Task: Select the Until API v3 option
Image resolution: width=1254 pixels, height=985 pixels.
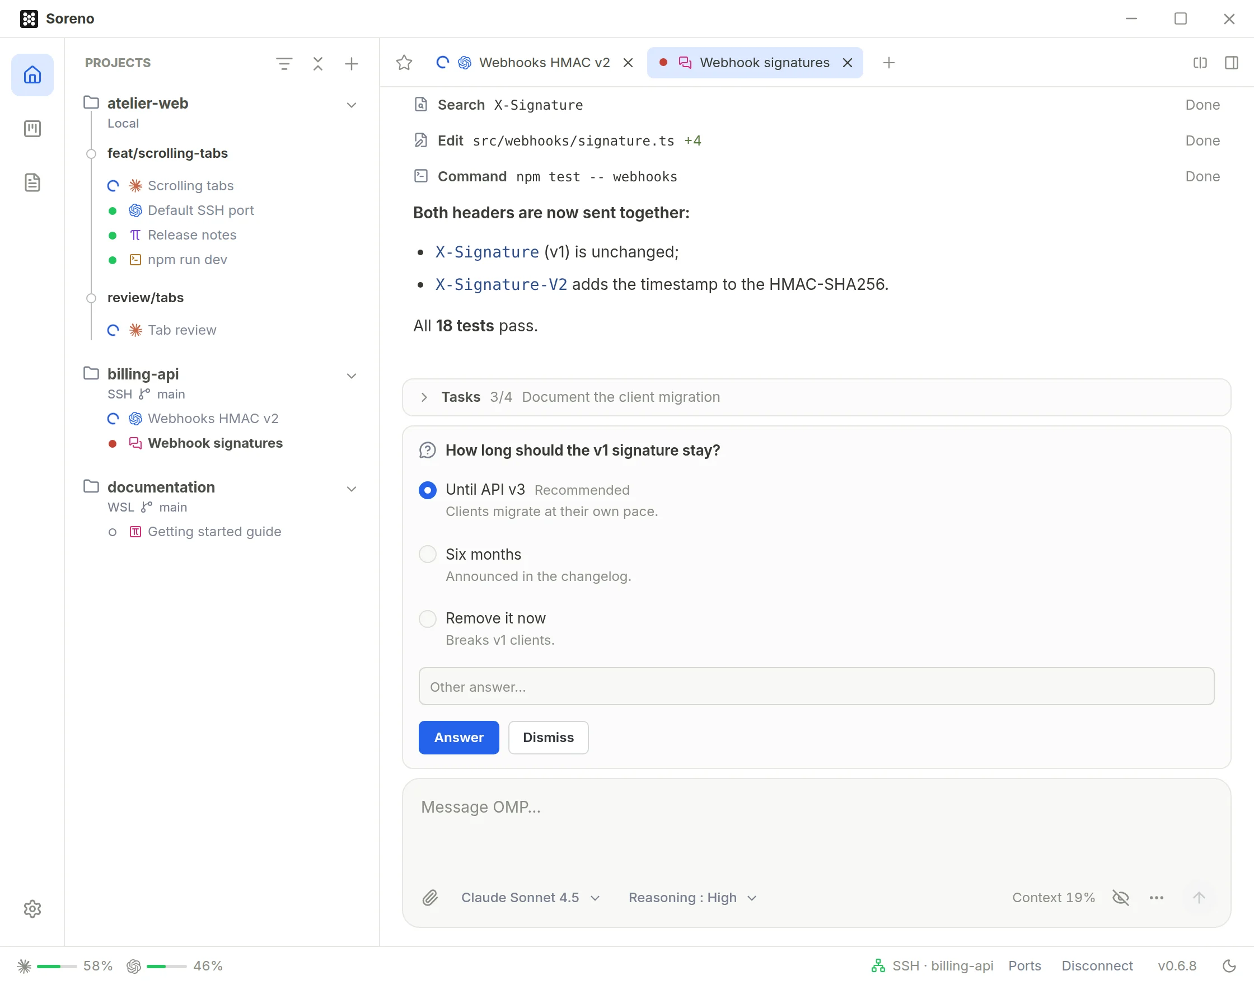Action: 427,490
